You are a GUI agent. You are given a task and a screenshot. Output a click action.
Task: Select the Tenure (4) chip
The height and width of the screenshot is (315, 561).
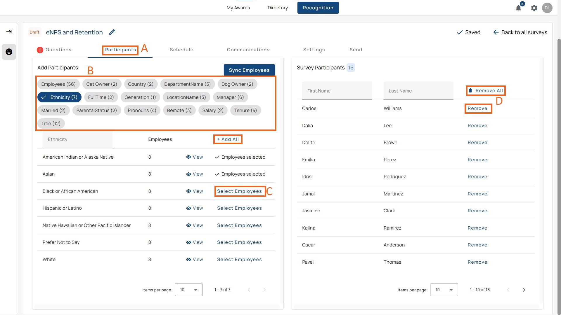coord(245,110)
